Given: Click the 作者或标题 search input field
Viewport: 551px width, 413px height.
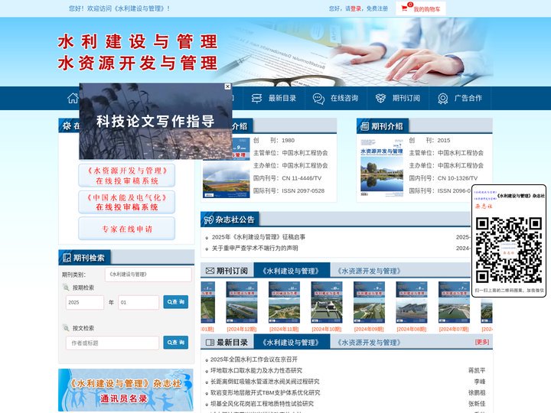Looking at the screenshot, I should (x=112, y=343).
